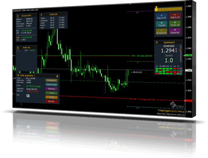Click the Order list panel header icon
The width and height of the screenshot is (208, 158).
18,48
